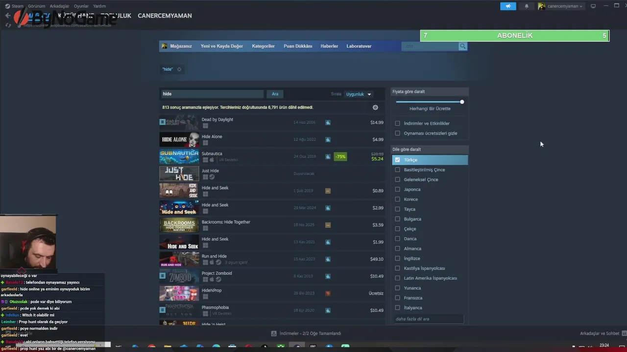The width and height of the screenshot is (627, 352).
Task: Open the Steam menu
Action: (x=18, y=6)
